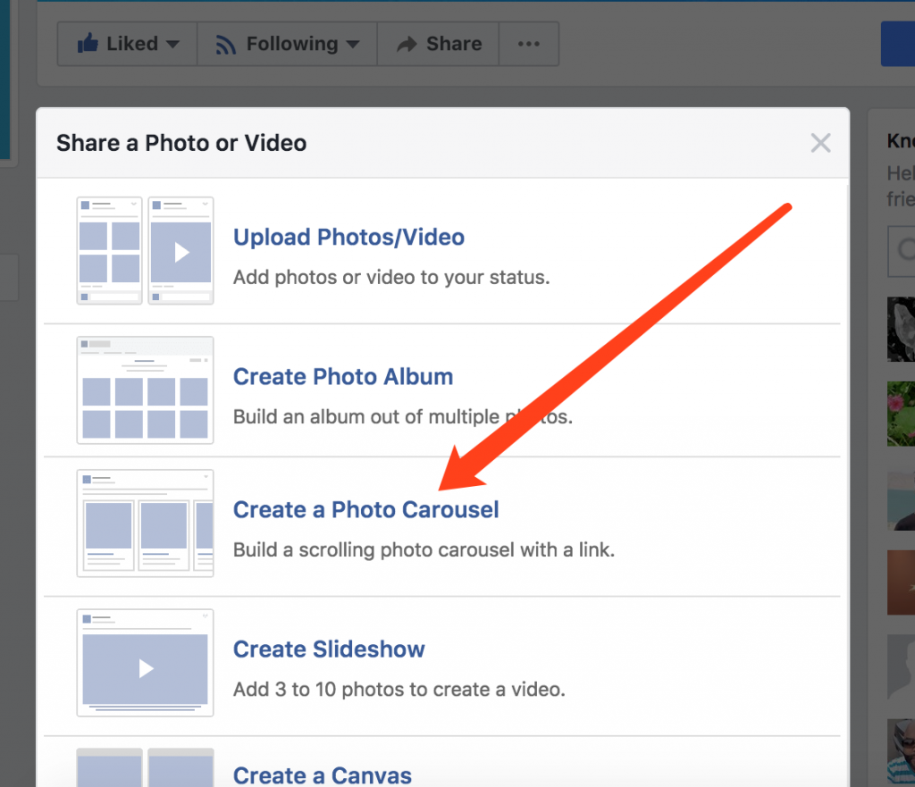
Task: Click the Share arrow icon
Action: pos(407,44)
